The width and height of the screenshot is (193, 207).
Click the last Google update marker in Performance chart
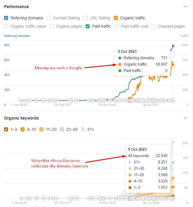click(173, 100)
